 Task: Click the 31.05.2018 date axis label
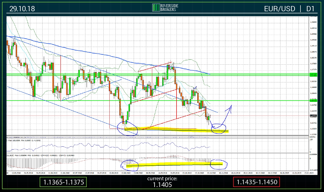40,173
